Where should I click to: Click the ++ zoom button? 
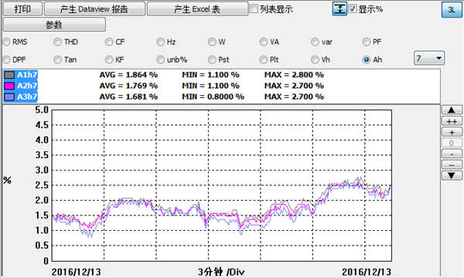[452, 121]
